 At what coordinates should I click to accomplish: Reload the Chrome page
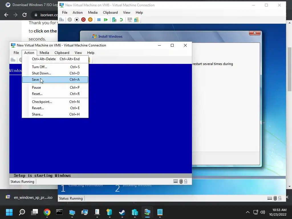click(25, 15)
